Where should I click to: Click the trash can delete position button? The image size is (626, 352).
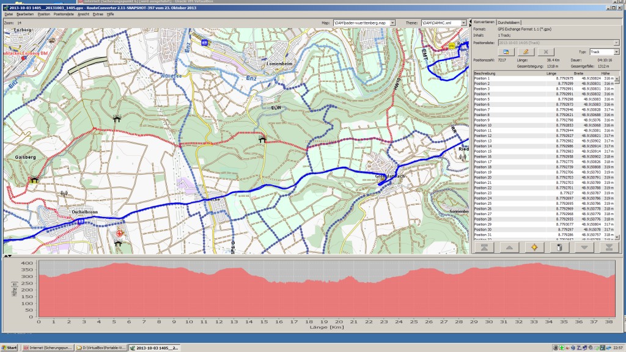(x=559, y=247)
